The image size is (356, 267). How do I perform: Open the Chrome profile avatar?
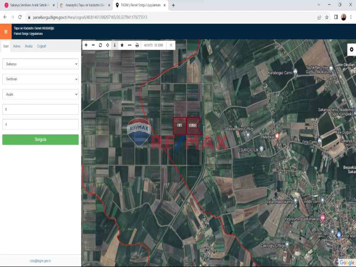click(344, 17)
